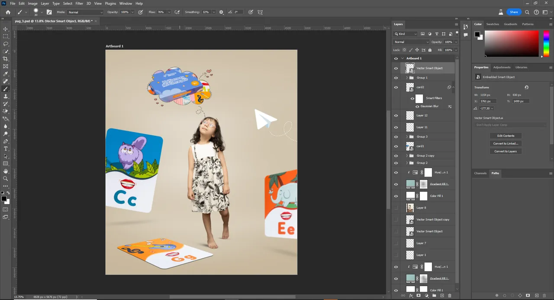The image size is (554, 300).
Task: Select the Hand tool
Action: 6,171
